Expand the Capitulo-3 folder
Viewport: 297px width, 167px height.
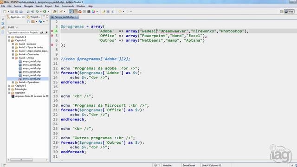[9, 86]
